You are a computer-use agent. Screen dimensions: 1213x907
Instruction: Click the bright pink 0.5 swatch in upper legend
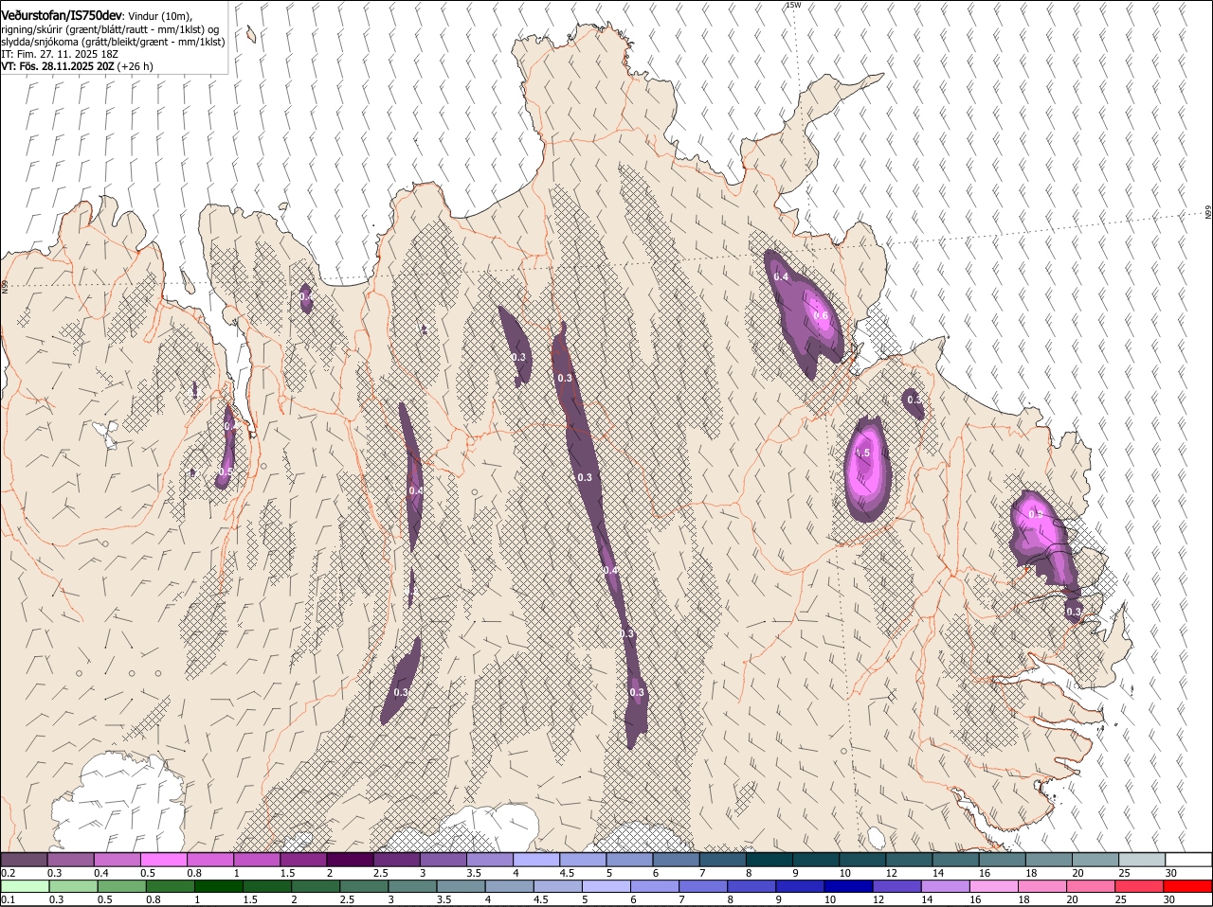(163, 860)
